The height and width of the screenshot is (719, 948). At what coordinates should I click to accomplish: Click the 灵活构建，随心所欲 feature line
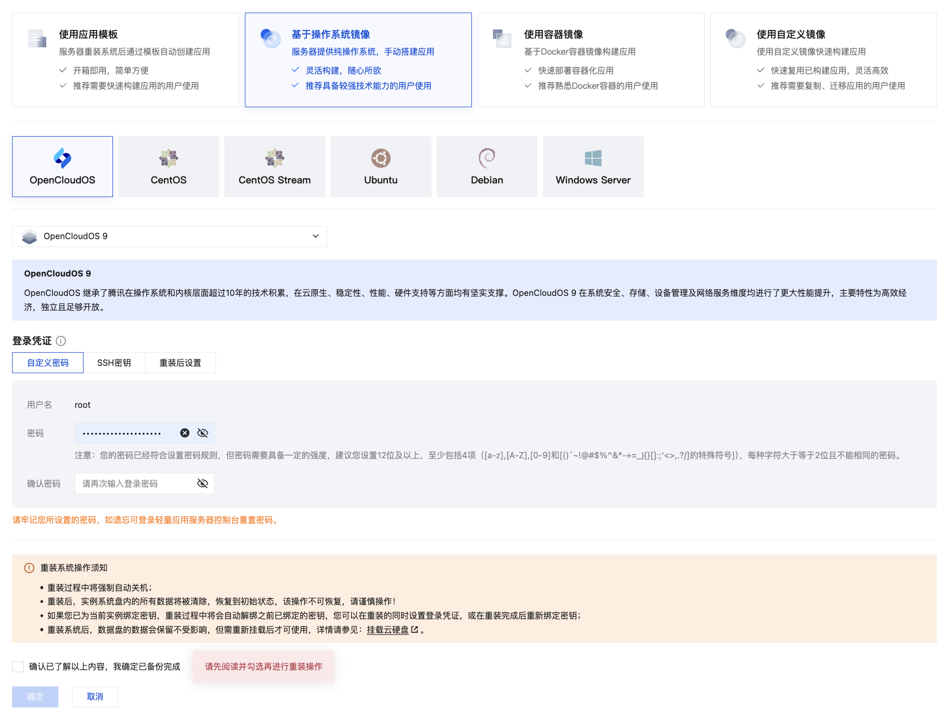(343, 70)
